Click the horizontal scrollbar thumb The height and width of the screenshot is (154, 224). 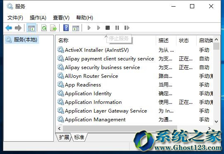120,128
